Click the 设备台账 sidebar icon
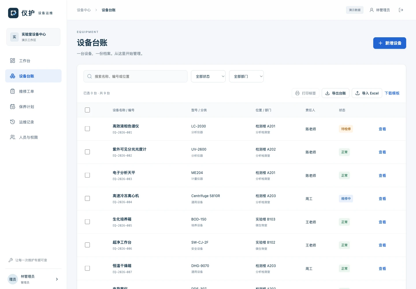This screenshot has width=416, height=289. pyautogui.click(x=12, y=76)
